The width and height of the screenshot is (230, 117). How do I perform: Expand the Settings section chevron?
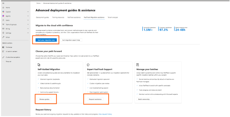[28, 33]
